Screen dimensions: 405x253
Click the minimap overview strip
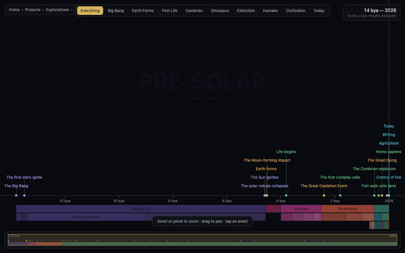click(202, 240)
